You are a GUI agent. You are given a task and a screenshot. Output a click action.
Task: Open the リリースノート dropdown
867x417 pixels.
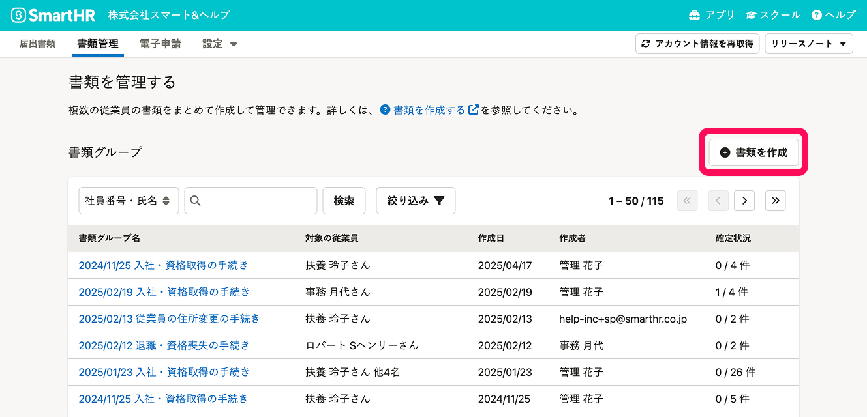click(808, 44)
